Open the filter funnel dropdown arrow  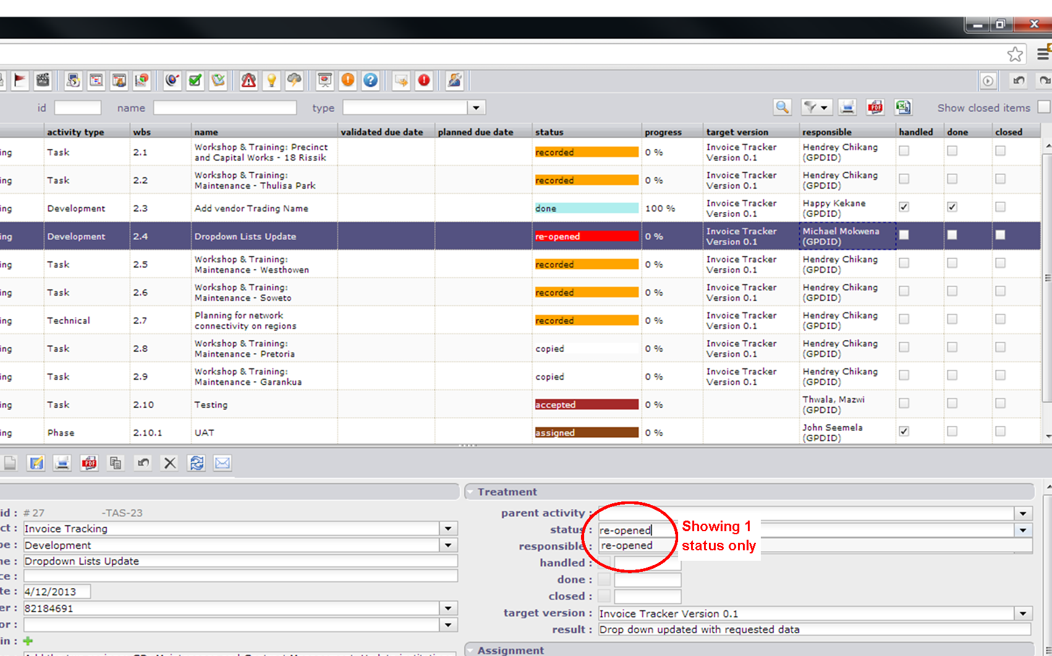pyautogui.click(x=824, y=108)
